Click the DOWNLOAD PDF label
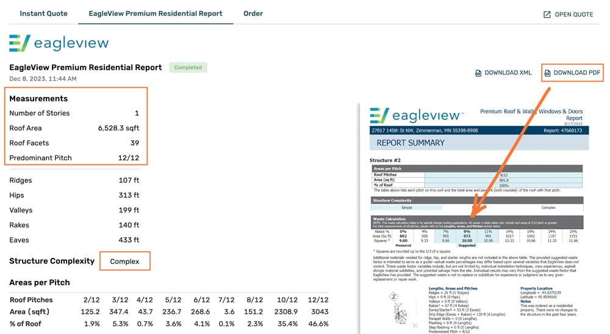 pyautogui.click(x=577, y=73)
